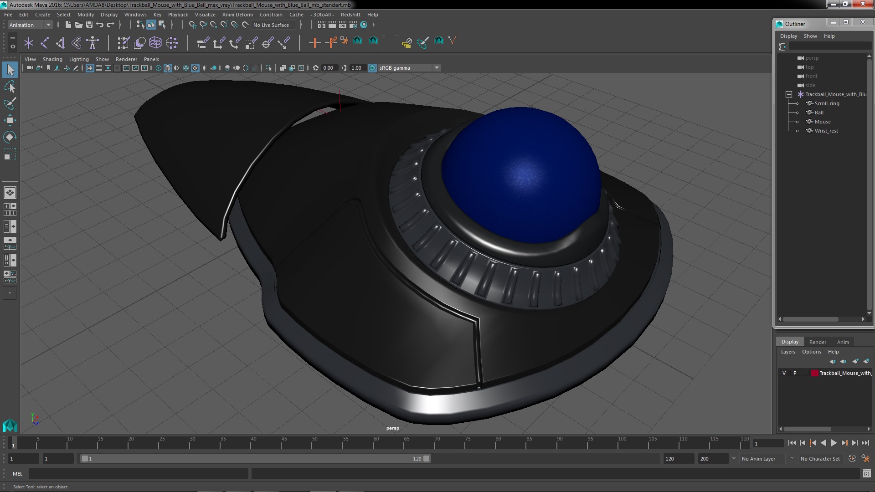
Task: Open Render Settings window
Action: (x=353, y=25)
